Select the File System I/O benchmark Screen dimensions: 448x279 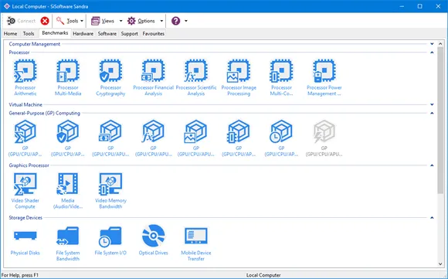(x=110, y=240)
